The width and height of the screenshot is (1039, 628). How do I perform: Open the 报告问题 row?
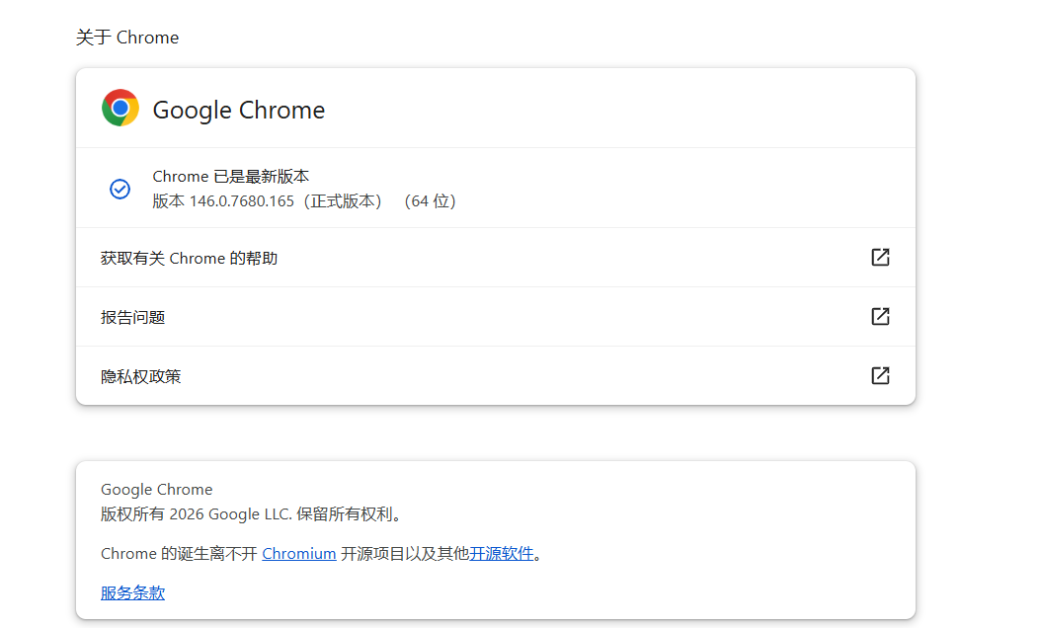(x=496, y=317)
